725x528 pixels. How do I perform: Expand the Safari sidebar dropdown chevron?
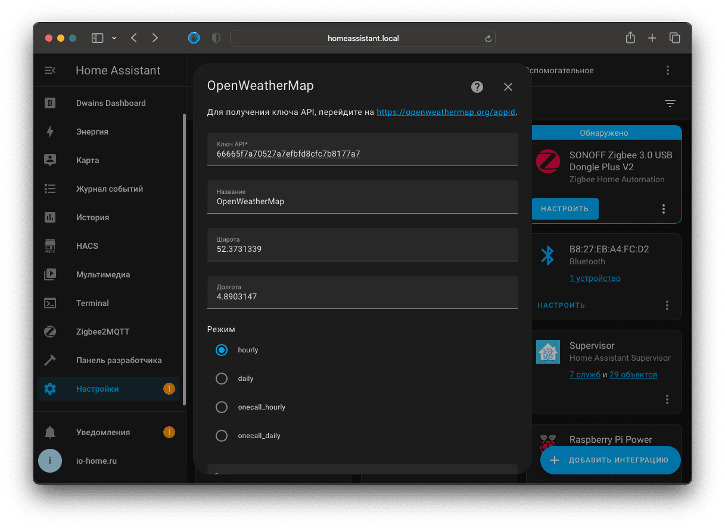click(x=114, y=38)
